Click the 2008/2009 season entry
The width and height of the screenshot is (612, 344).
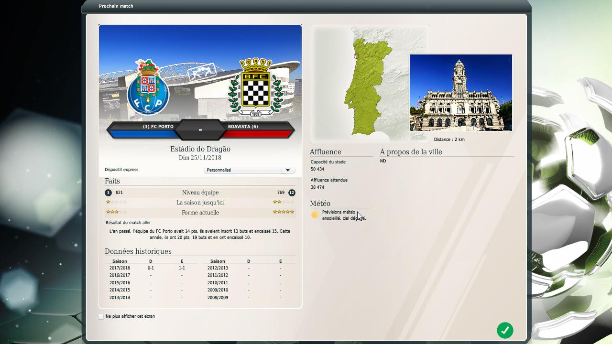click(218, 298)
